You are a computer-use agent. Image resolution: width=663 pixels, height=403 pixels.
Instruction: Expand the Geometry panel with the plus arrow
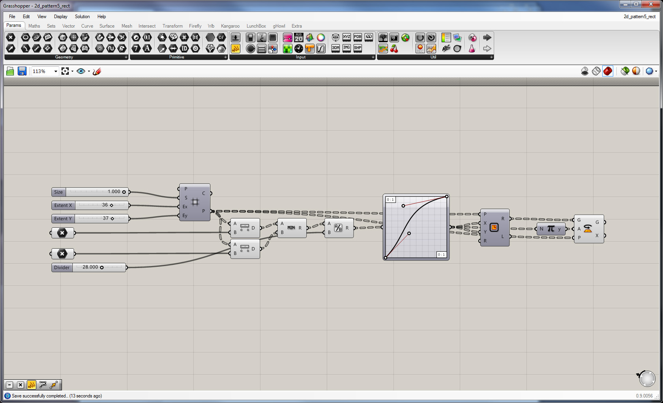tap(126, 57)
